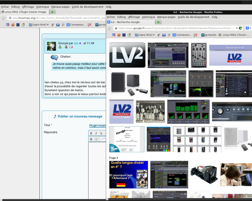The image size is (252, 201).
Task: Click the green reload icon in Google window
Action: click(x=240, y=28)
